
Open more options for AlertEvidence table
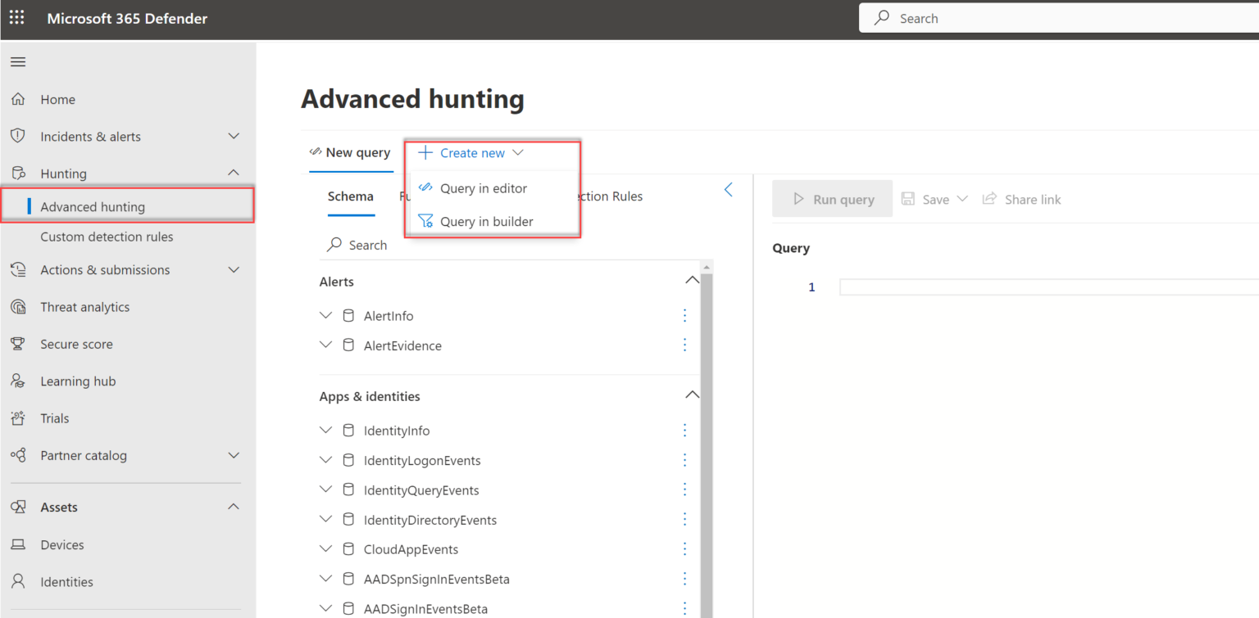(685, 345)
